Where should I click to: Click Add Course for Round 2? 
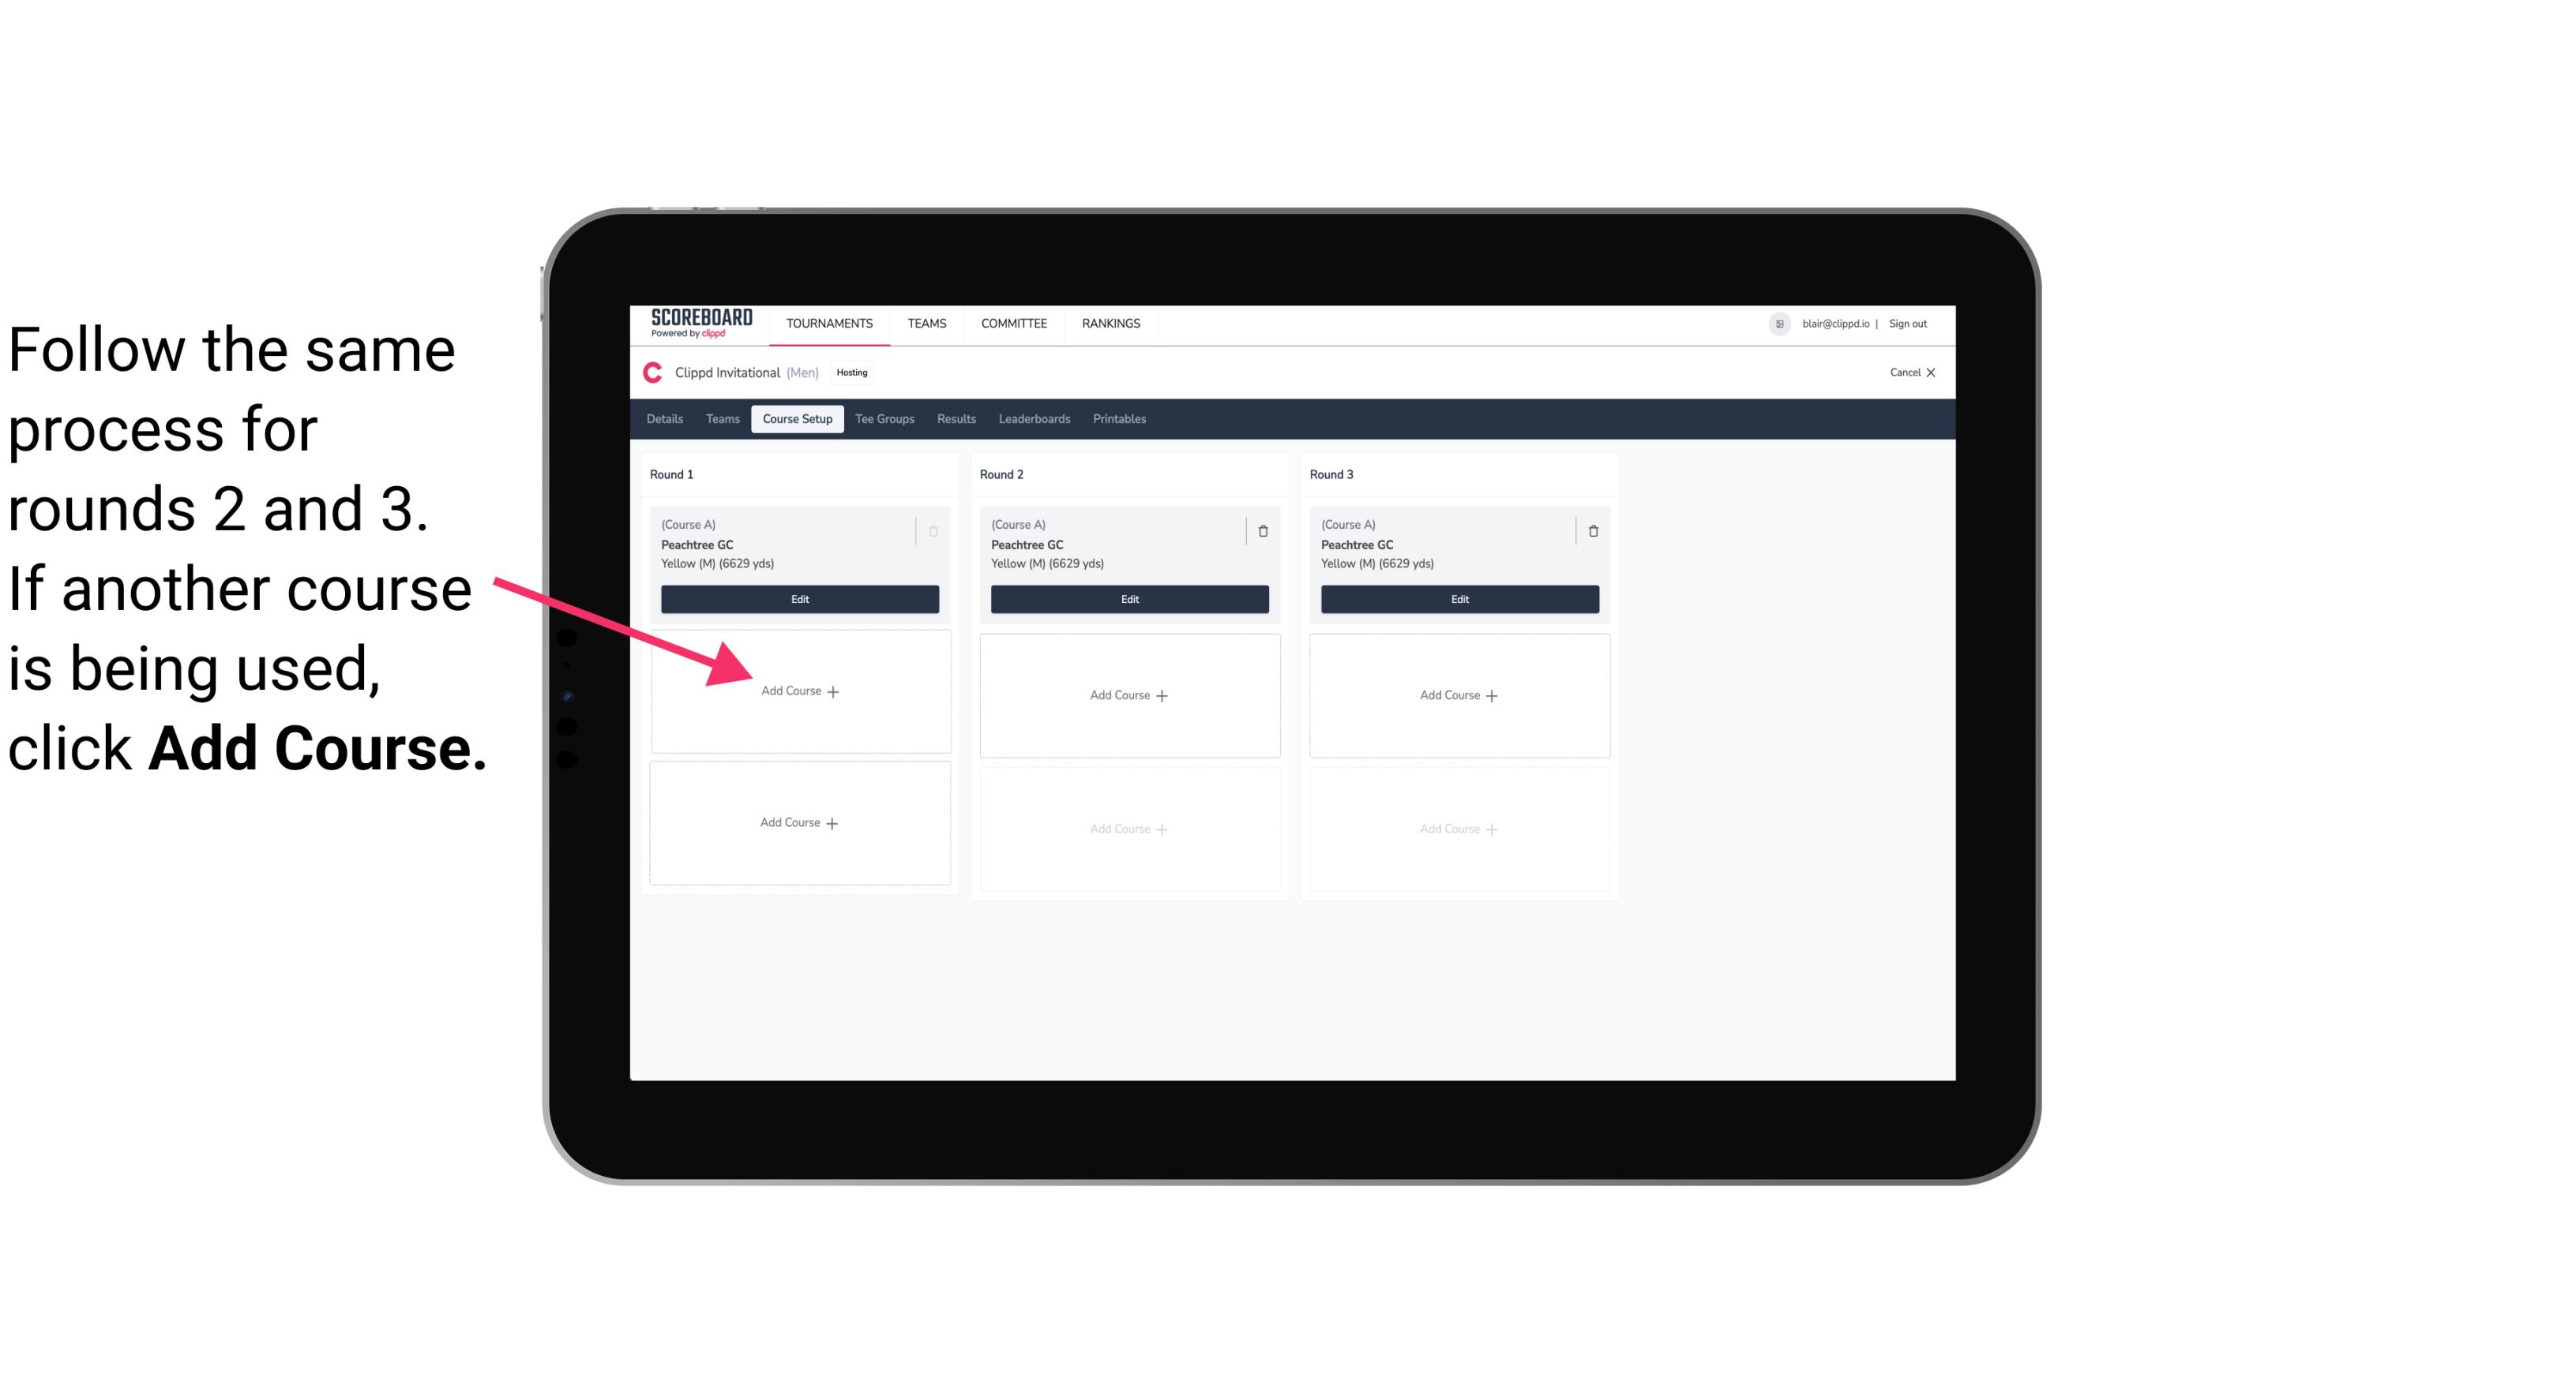(1128, 693)
